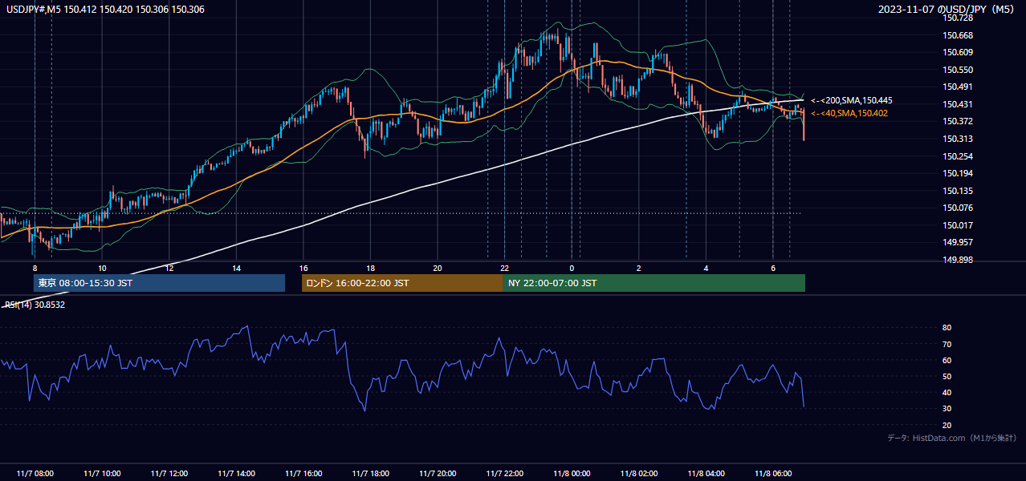Click the 11/8 04:00 bottom time label
This screenshot has width=1026, height=481.
[x=706, y=474]
